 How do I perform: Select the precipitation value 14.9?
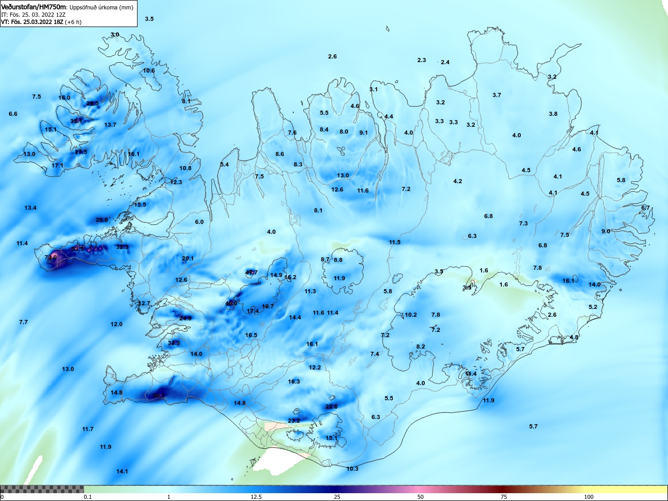(x=276, y=276)
